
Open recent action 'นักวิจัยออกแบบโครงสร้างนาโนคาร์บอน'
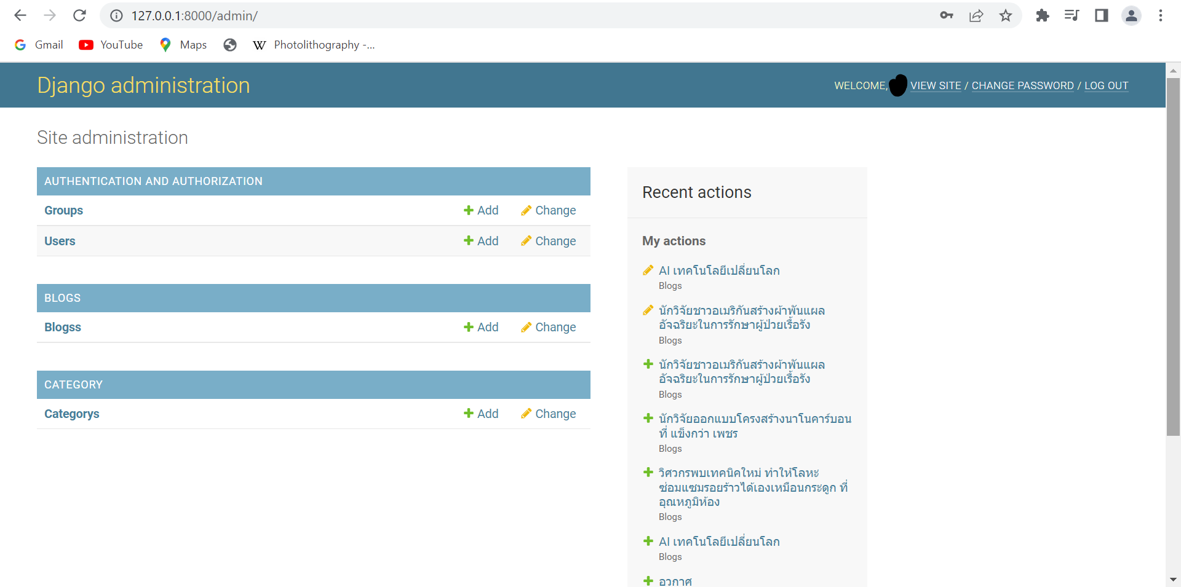(755, 426)
